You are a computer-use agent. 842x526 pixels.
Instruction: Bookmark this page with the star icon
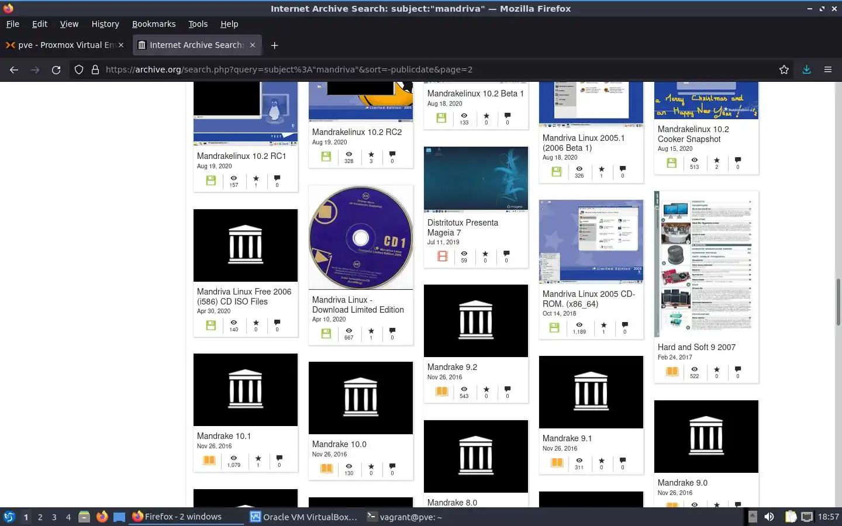pos(784,70)
